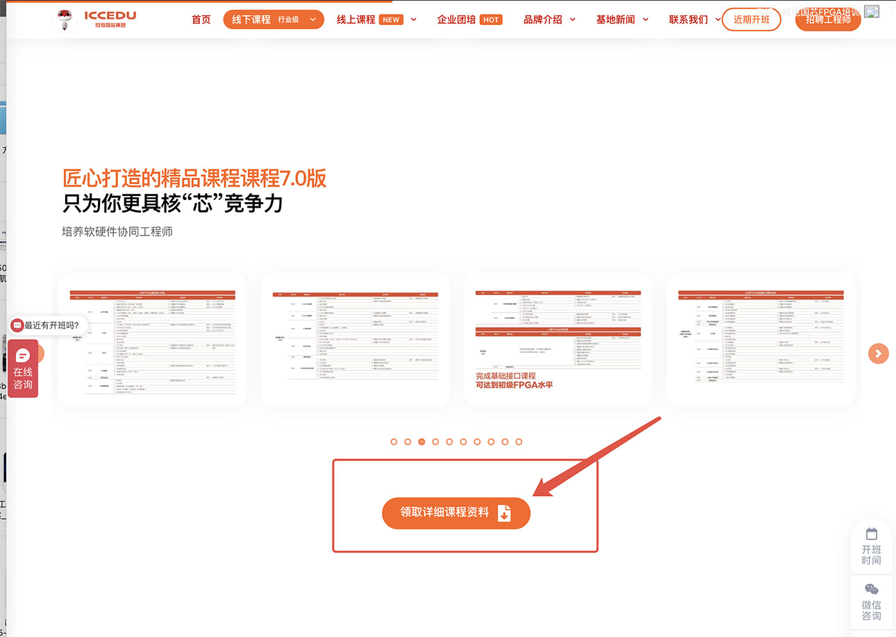This screenshot has width=896, height=637.
Task: Click the 近期开班 outlined button
Action: point(751,19)
